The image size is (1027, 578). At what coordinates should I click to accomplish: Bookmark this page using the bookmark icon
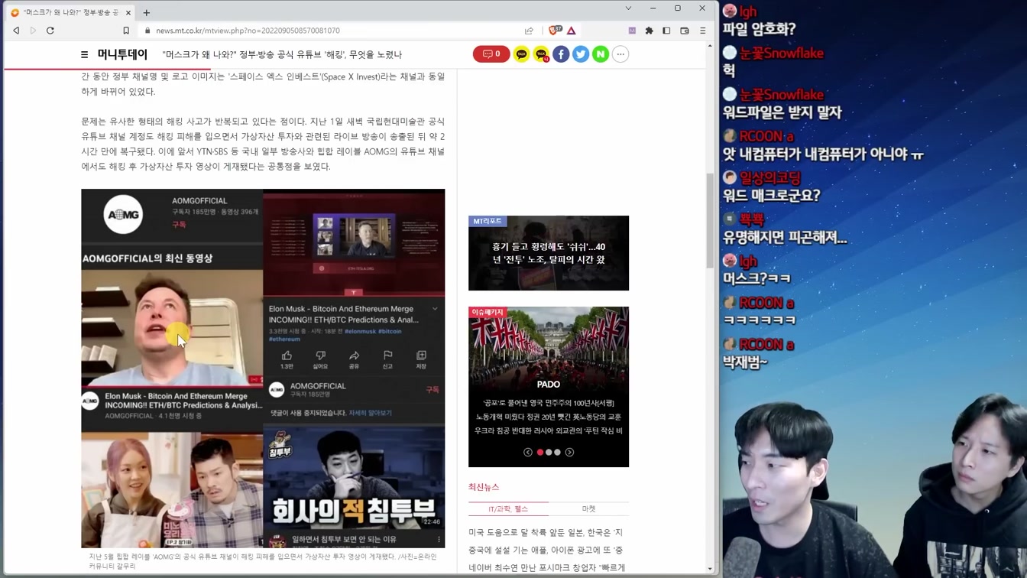coord(126,31)
